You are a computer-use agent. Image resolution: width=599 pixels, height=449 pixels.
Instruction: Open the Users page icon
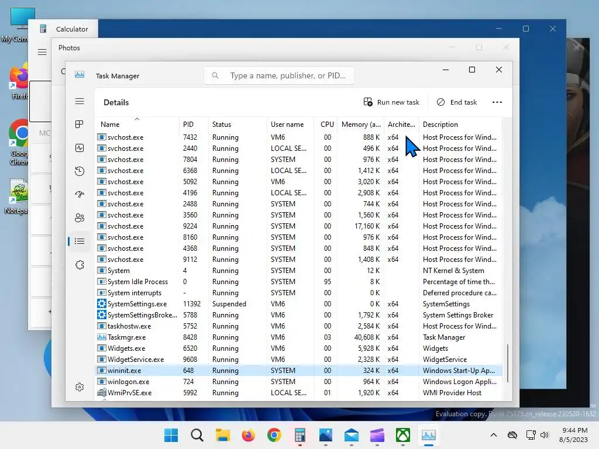(x=80, y=217)
